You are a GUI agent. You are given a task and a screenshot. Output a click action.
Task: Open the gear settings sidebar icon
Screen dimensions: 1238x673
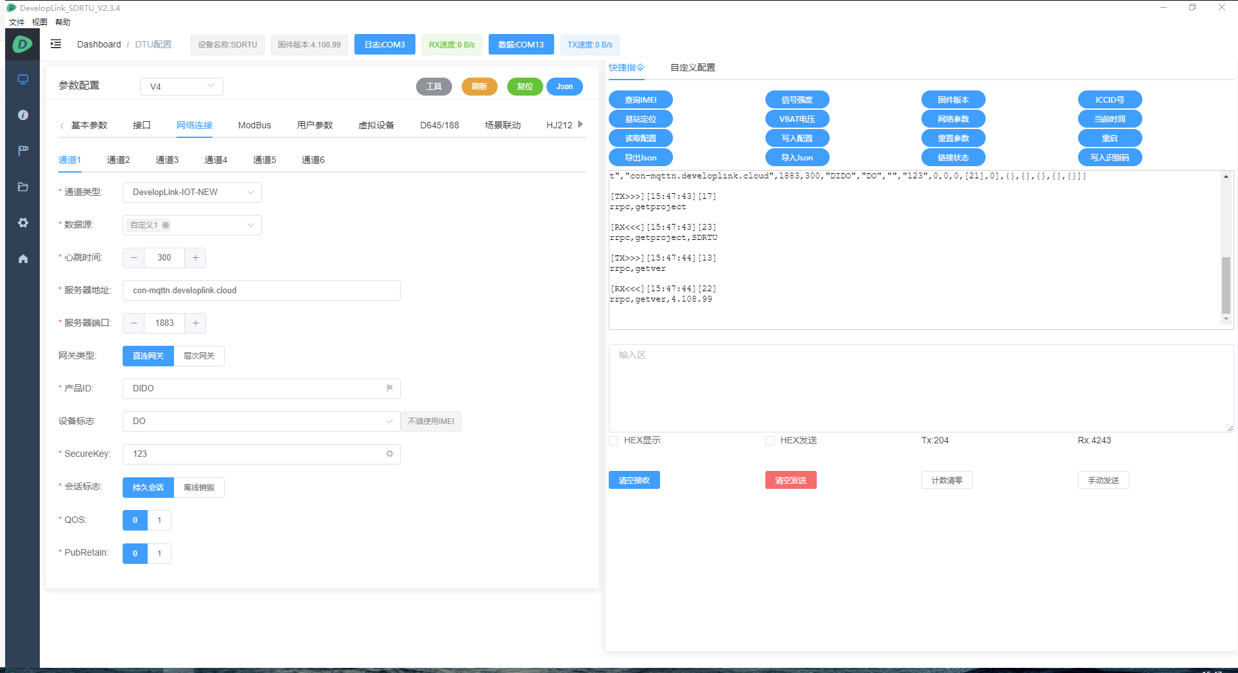tap(23, 223)
